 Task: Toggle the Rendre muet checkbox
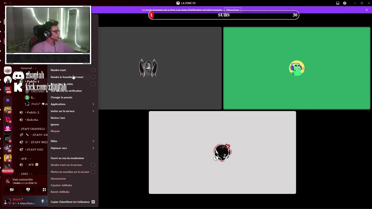click(x=93, y=70)
